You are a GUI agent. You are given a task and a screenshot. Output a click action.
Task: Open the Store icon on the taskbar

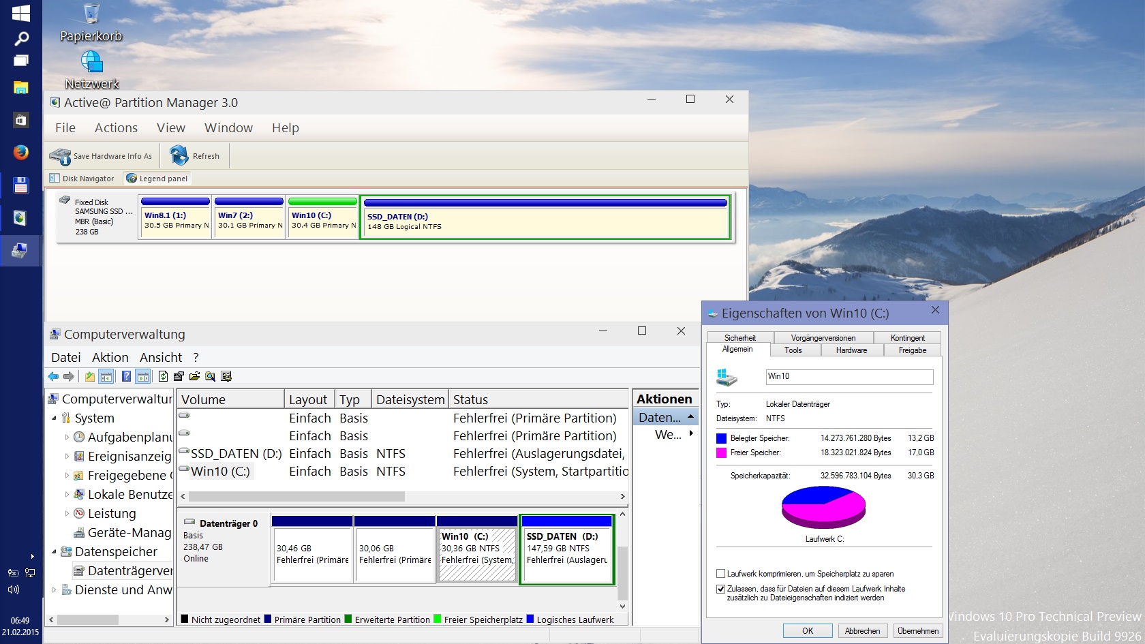(21, 120)
